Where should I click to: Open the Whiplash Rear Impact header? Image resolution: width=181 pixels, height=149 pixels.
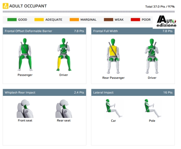(44, 92)
